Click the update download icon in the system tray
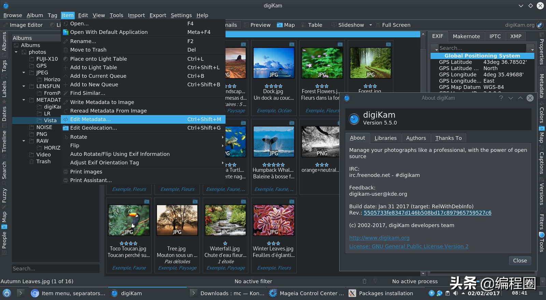This screenshot has height=300, width=546. [x=432, y=293]
